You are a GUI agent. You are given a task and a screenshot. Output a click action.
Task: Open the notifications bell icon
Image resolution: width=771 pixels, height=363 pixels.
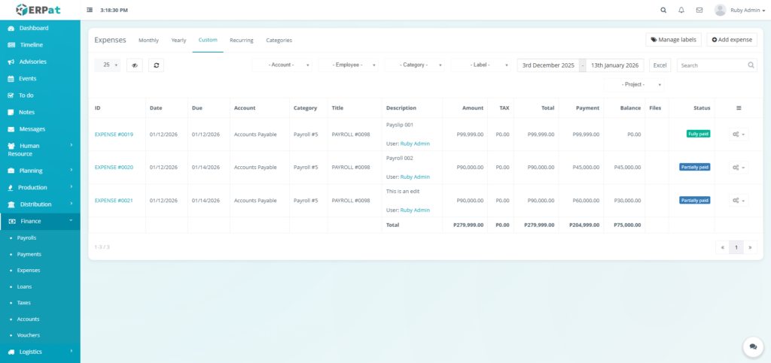pos(681,11)
